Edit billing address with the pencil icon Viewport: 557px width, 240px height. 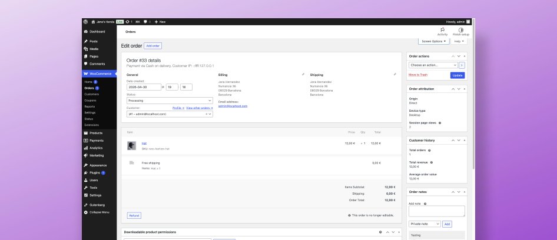pos(303,74)
